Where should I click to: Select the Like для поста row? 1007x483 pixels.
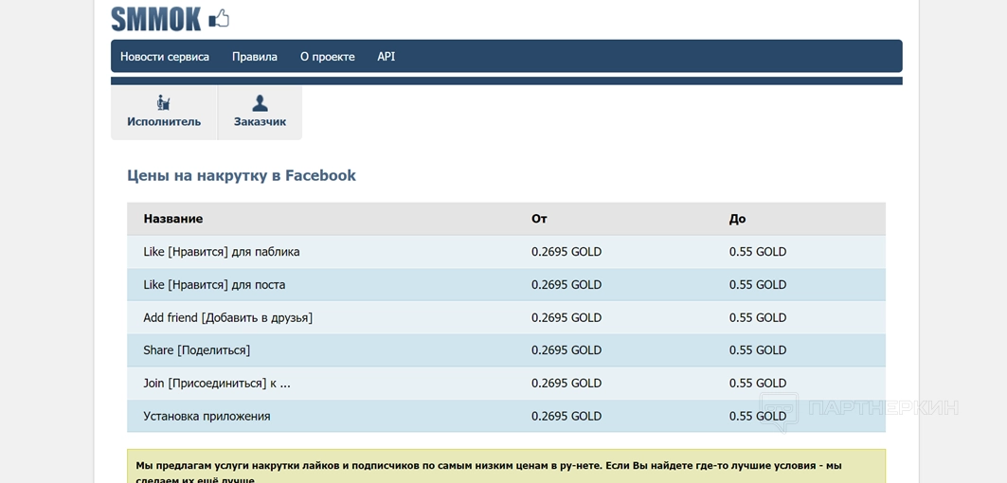coord(214,285)
